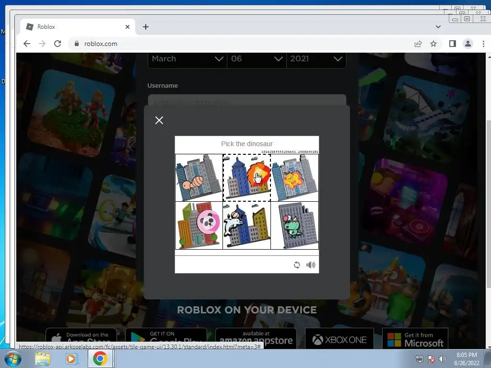The image size is (491, 368).
Task: Pick the panda in pink bubble image
Action: point(199,226)
